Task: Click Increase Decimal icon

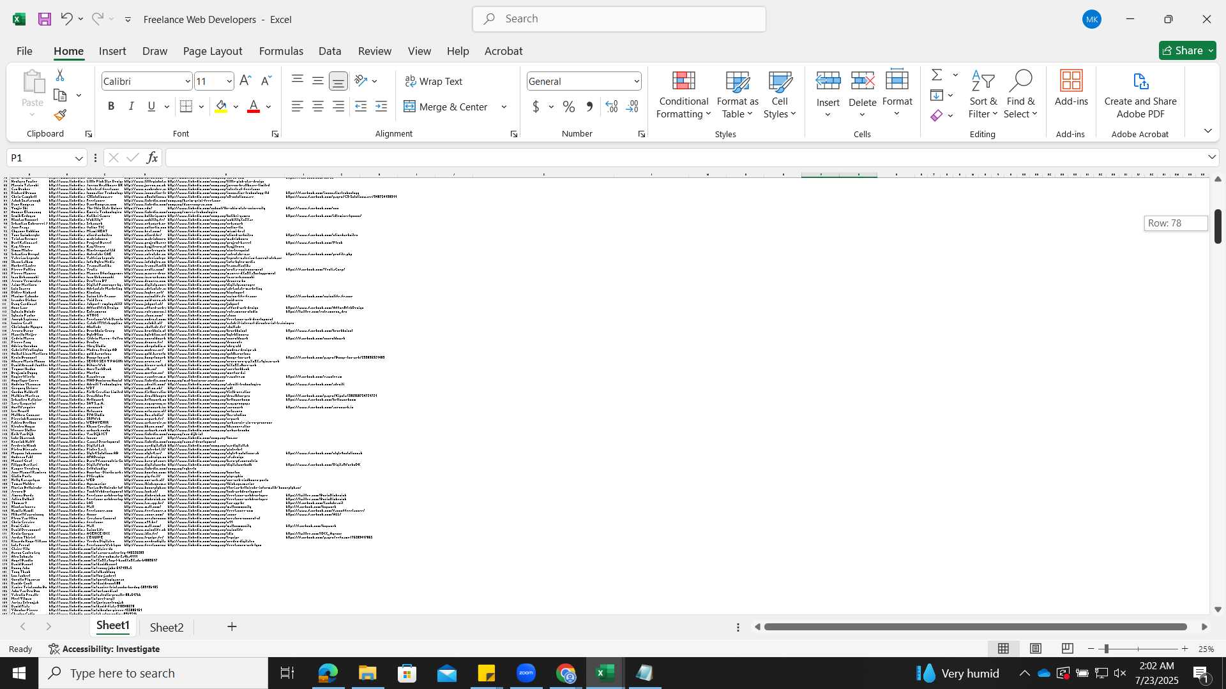Action: point(611,107)
